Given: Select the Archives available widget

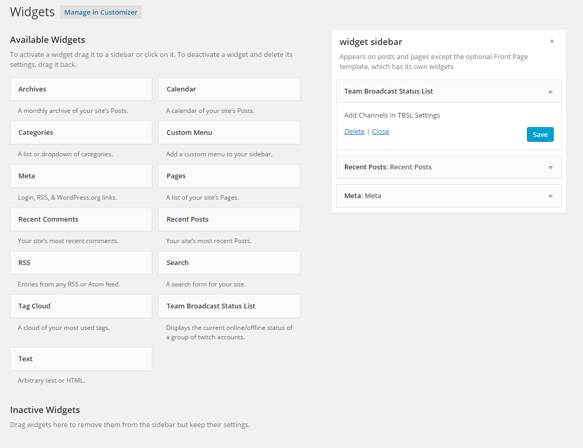Looking at the screenshot, I should 81,89.
